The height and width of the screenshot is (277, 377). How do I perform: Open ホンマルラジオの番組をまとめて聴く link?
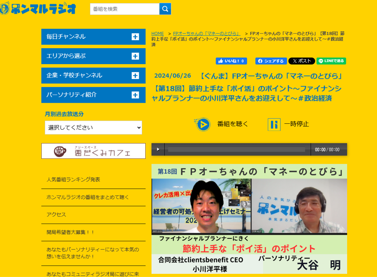tap(88, 197)
